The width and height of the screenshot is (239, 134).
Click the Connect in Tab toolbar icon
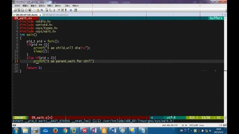click(22, 10)
